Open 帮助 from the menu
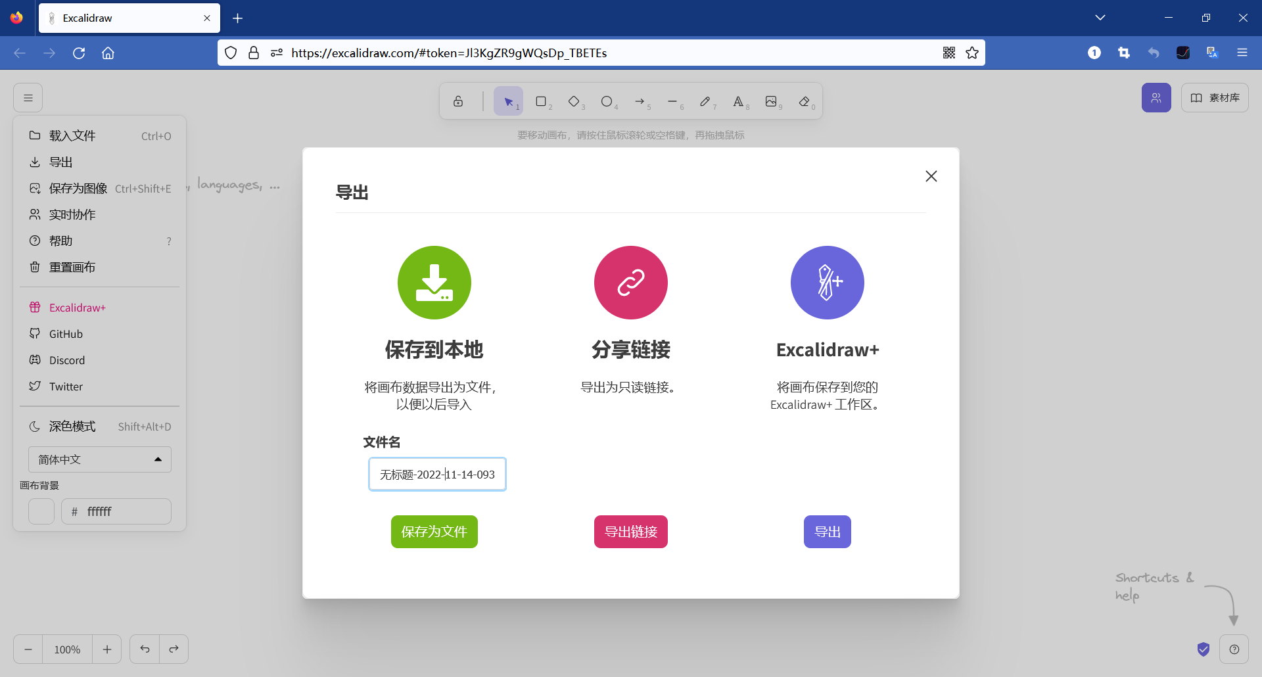The image size is (1262, 677). point(100,241)
